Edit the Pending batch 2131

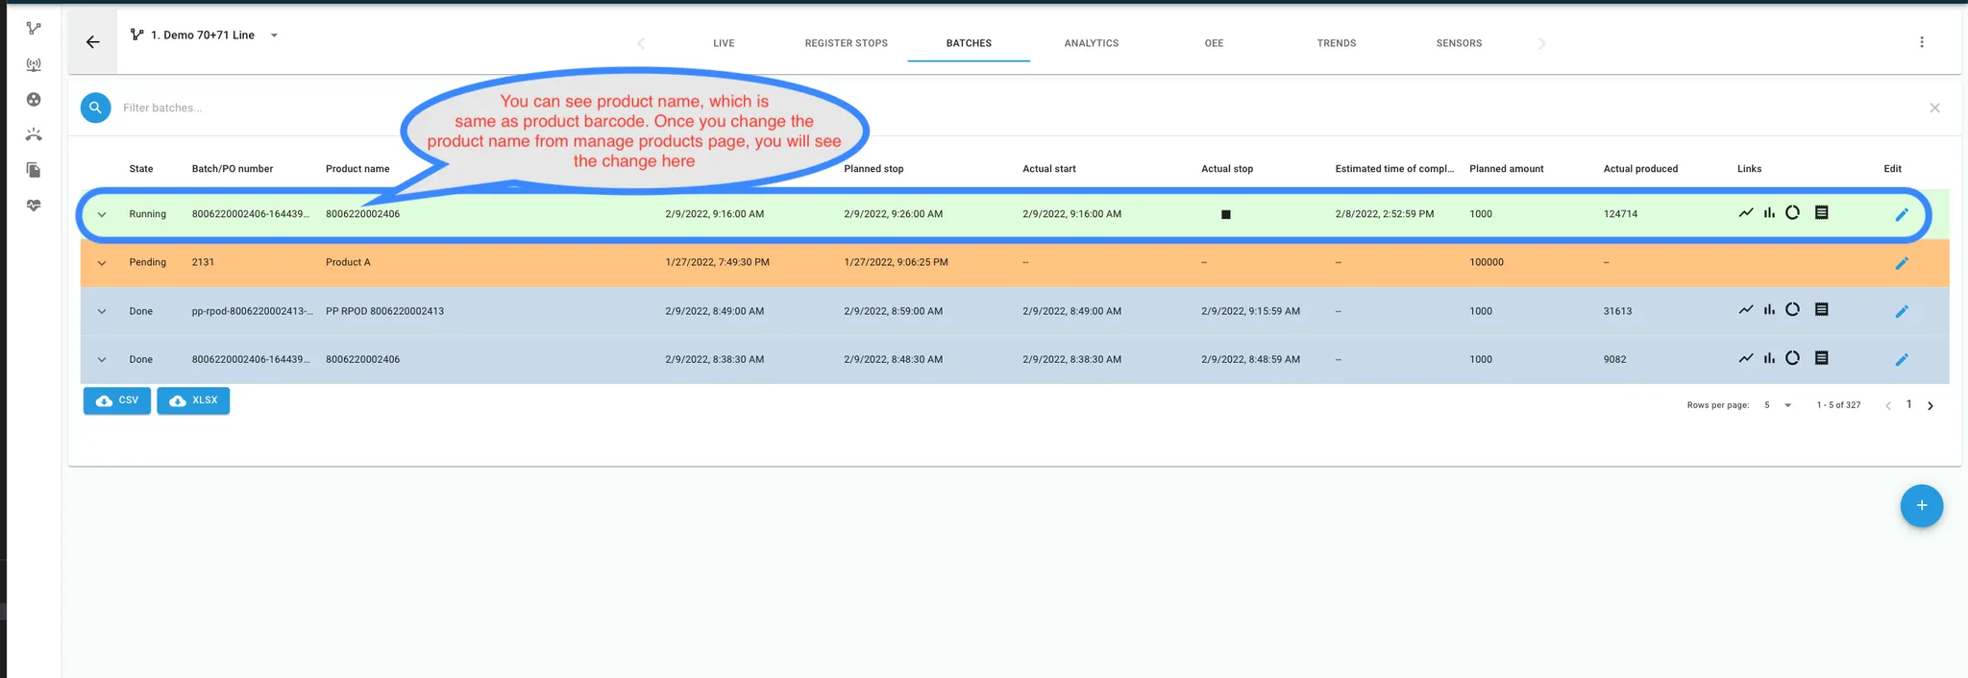point(1901,263)
